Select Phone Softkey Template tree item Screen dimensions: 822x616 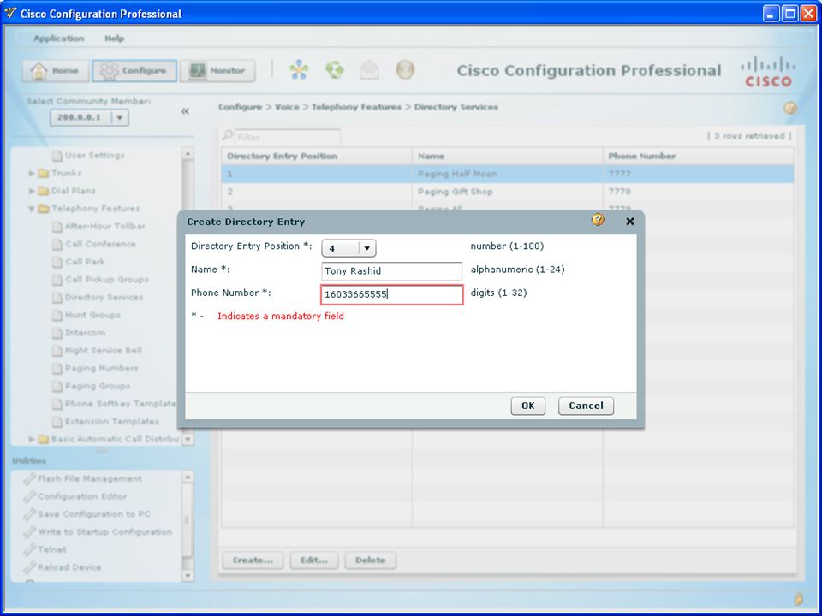tap(114, 404)
